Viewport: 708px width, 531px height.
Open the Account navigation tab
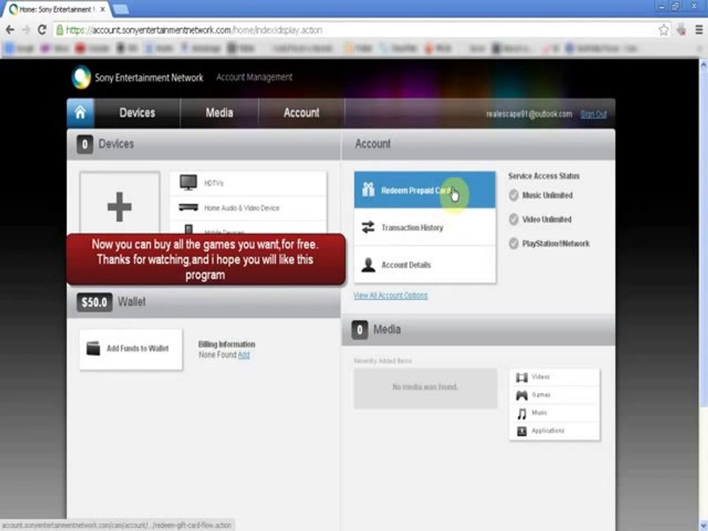(x=301, y=112)
